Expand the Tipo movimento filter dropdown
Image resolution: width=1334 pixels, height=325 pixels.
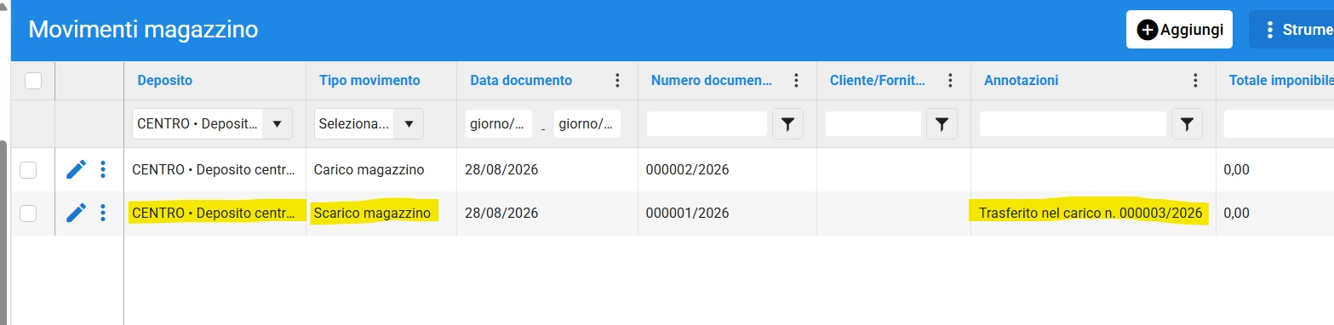coord(409,124)
